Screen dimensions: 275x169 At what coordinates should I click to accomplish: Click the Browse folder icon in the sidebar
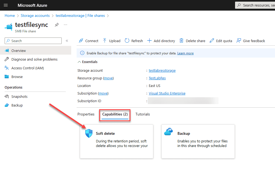pyautogui.click(x=7, y=77)
